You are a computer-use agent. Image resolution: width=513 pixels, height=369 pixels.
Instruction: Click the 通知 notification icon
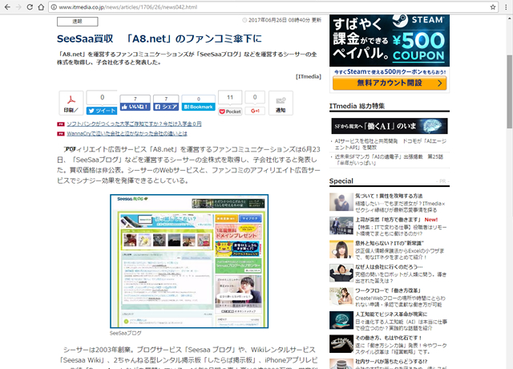(x=281, y=103)
